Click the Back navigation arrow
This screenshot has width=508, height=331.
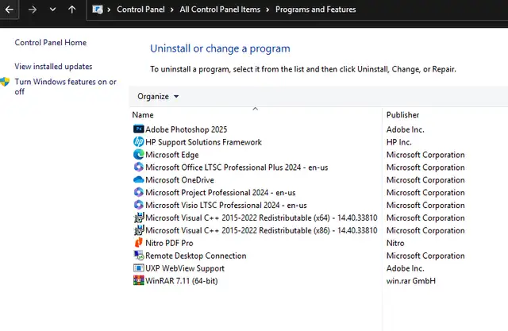click(9, 10)
